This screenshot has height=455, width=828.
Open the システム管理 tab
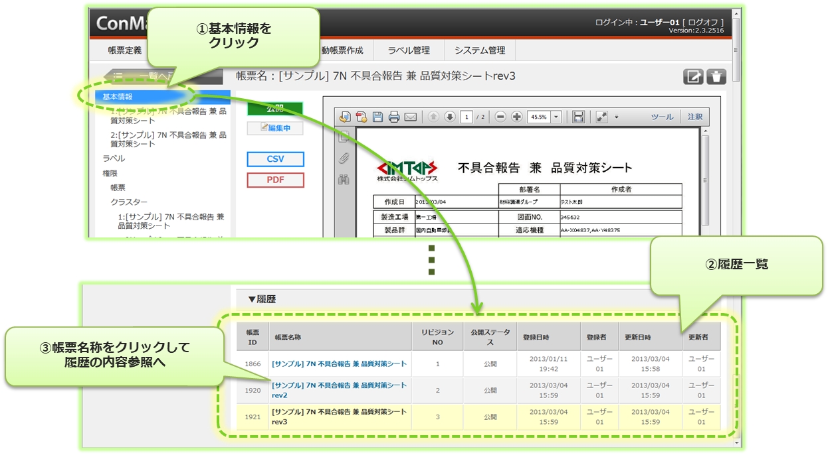(480, 50)
